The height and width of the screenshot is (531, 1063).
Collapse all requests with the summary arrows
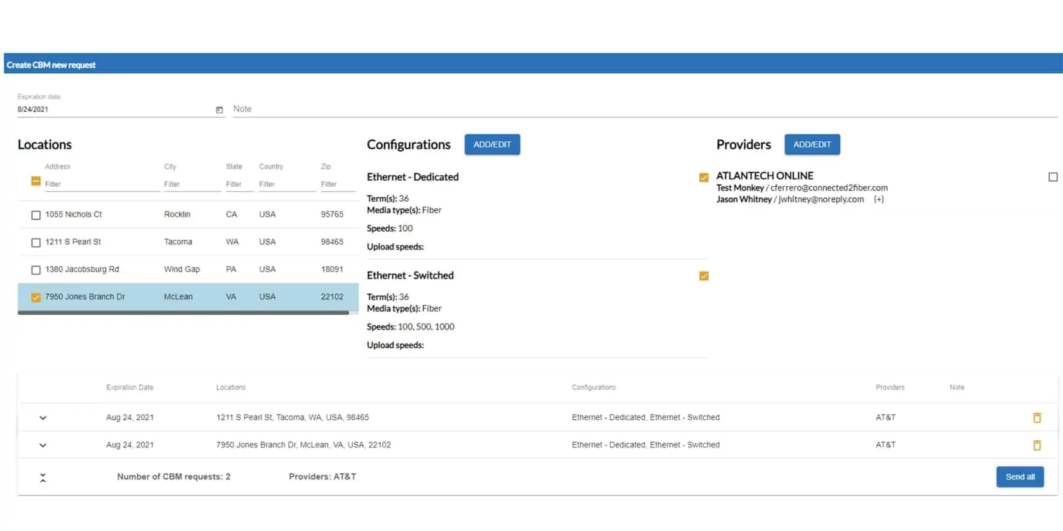(x=42, y=478)
